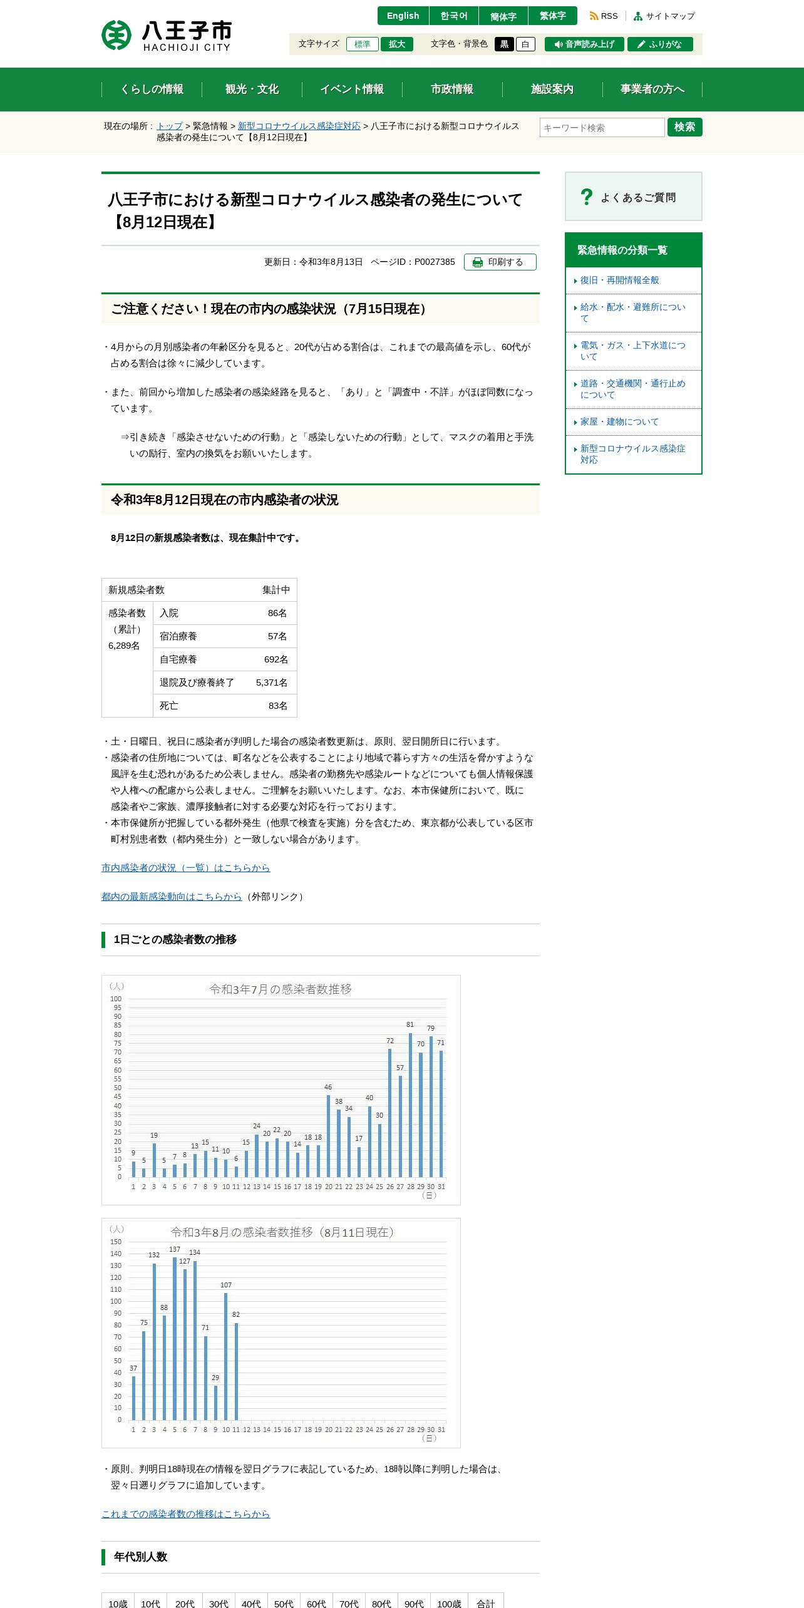Viewport: 804px width, 1608px height.
Task: Open 新型コロナウイルス感染症対応 breadcrumb link
Action: (x=299, y=126)
